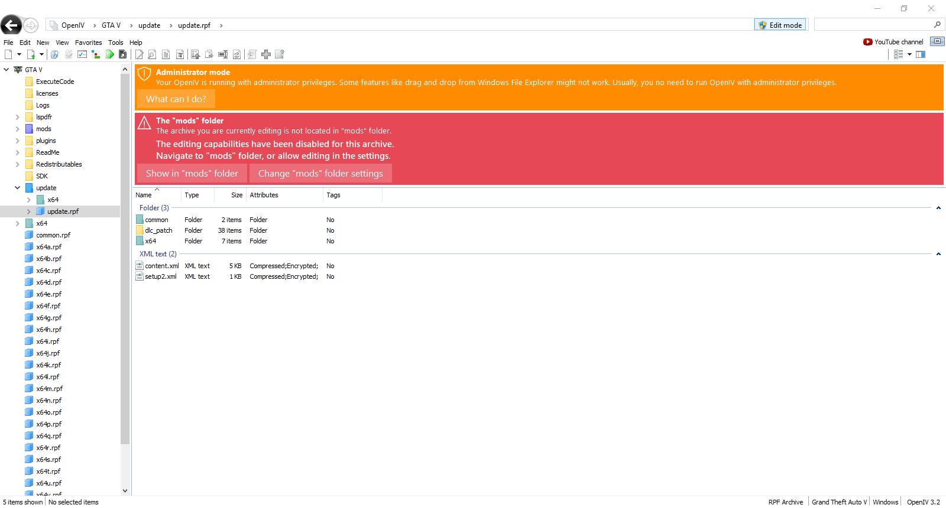Viewport: 946px width, 508px height.
Task: Open the View menu
Action: 62,43
